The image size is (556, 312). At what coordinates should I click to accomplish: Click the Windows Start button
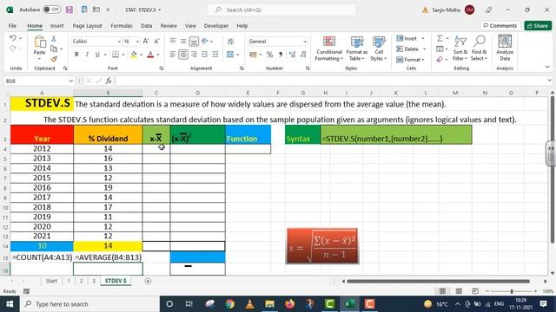click(10, 304)
